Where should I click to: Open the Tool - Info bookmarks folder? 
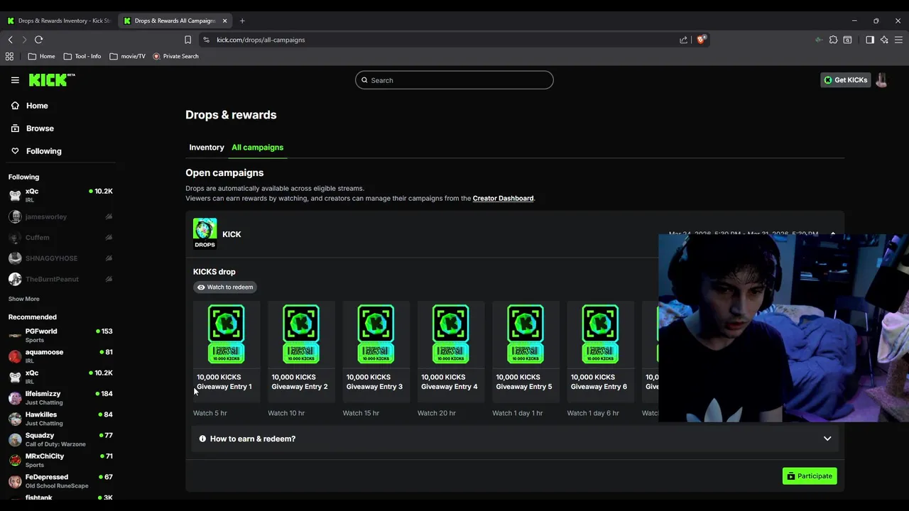pyautogui.click(x=82, y=56)
